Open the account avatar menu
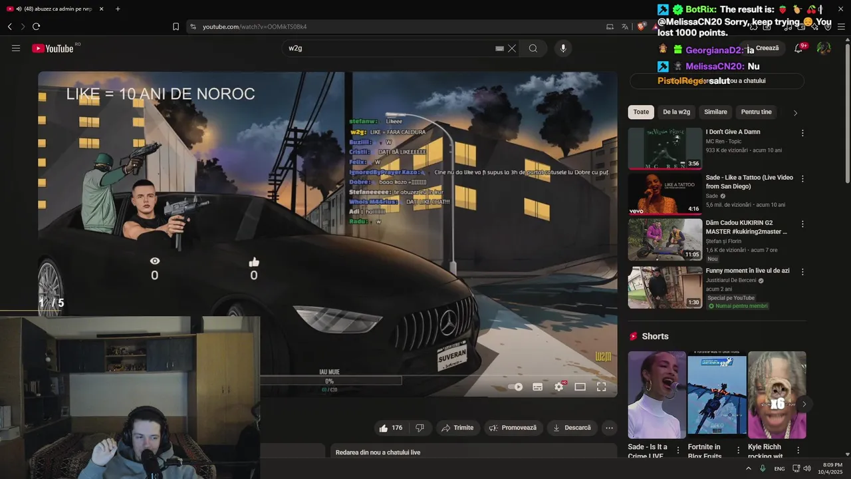 (x=824, y=48)
